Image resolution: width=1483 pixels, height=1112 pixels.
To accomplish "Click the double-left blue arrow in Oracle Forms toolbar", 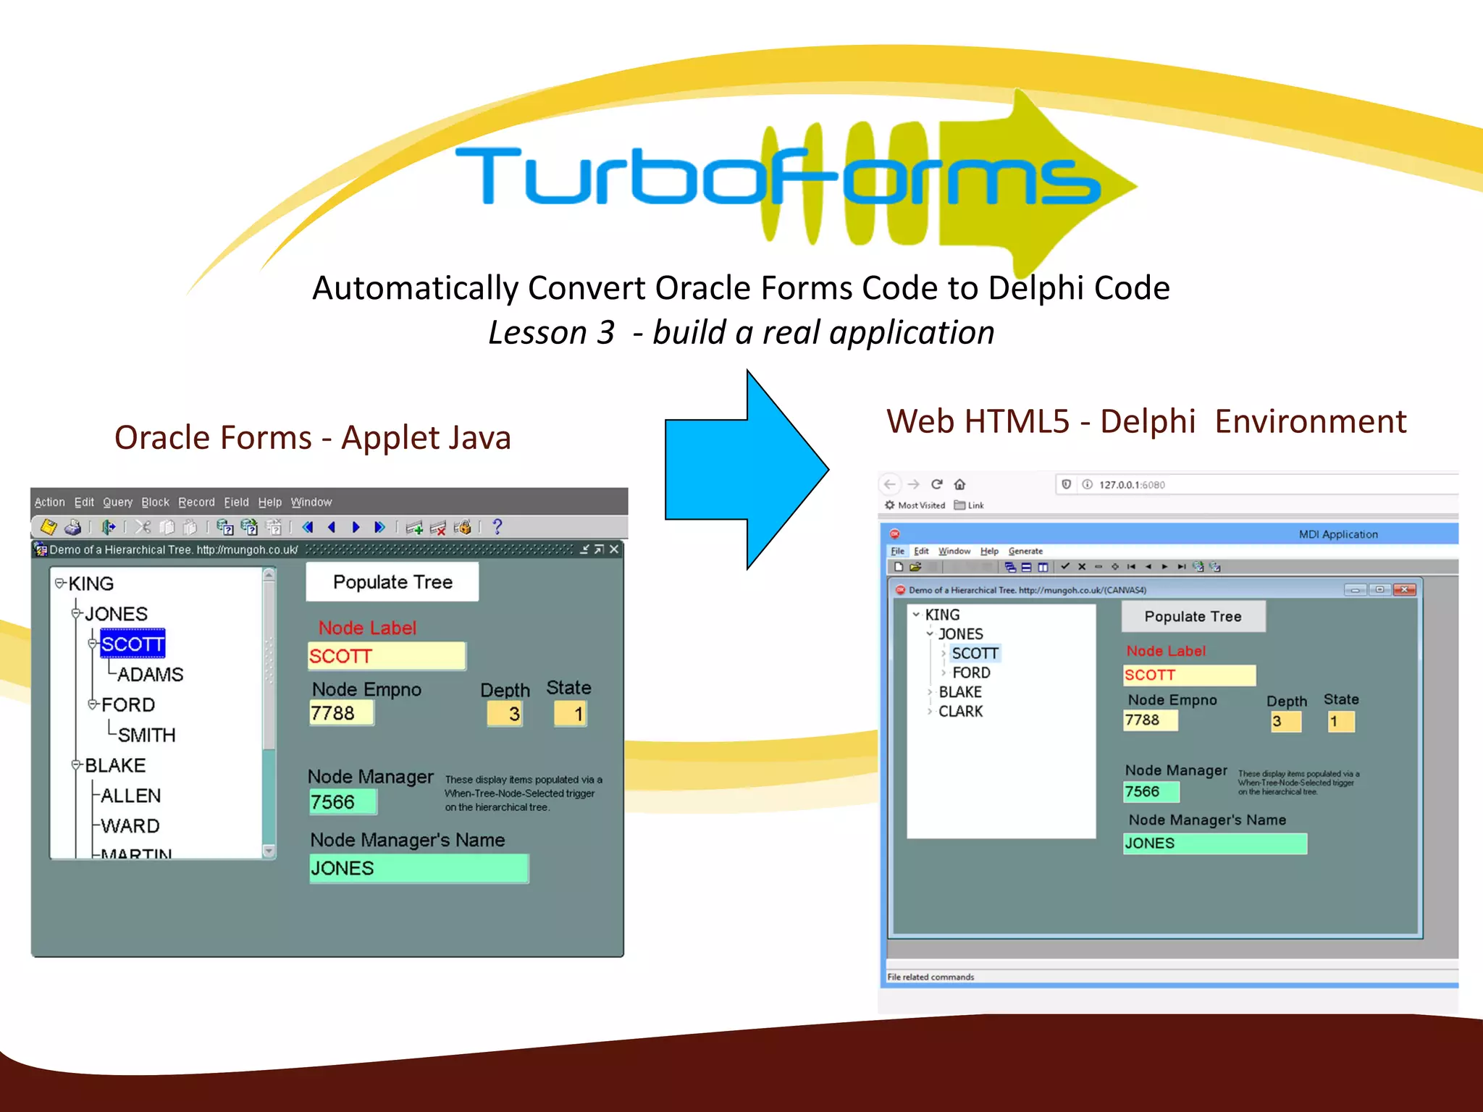I will click(308, 527).
